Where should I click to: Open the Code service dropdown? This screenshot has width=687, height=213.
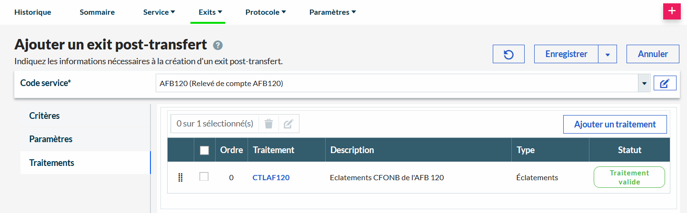click(x=644, y=84)
